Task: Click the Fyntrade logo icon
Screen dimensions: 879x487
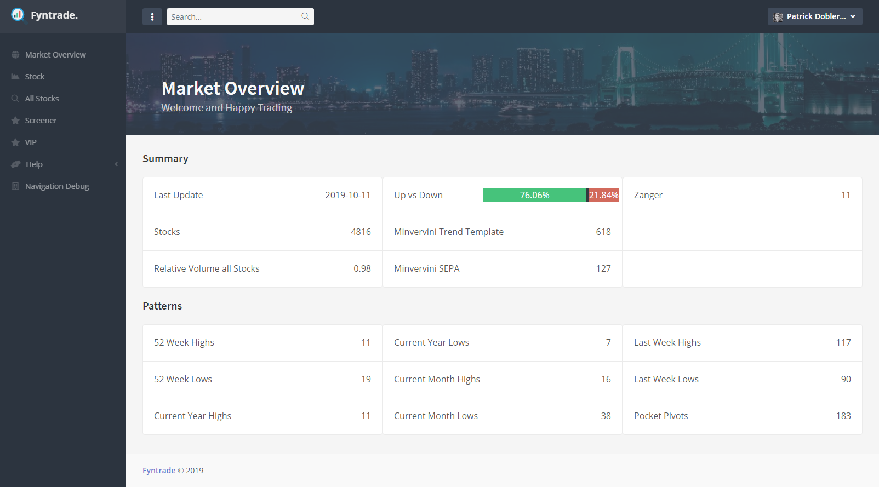Action: click(x=18, y=15)
